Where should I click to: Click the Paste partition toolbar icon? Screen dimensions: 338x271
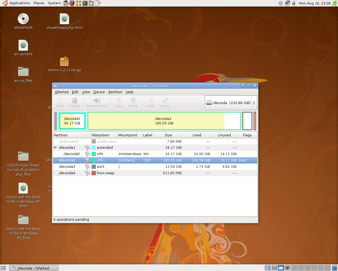click(x=133, y=101)
